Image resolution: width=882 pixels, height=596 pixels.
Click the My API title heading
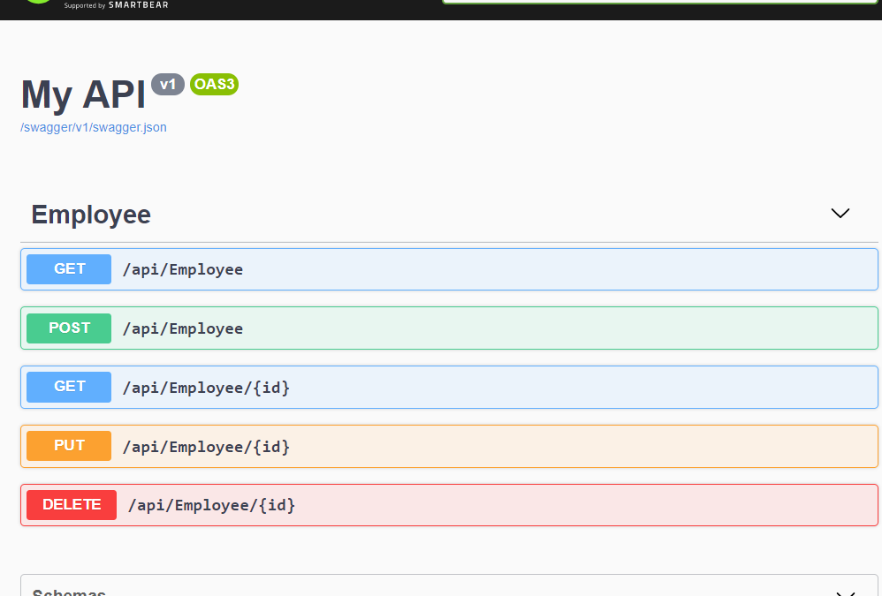83,94
